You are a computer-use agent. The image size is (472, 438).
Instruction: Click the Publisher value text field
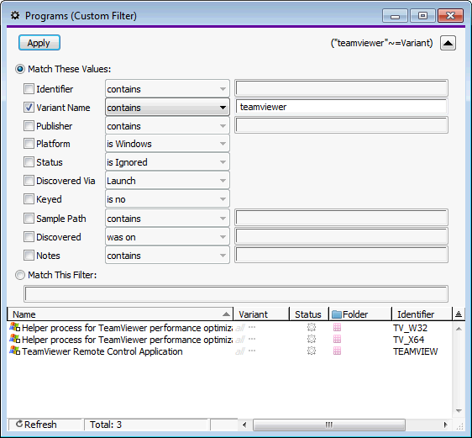pyautogui.click(x=341, y=125)
